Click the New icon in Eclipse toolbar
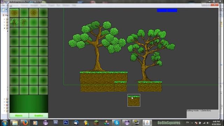The image size is (224, 126). pyautogui.click(x=3, y=10)
